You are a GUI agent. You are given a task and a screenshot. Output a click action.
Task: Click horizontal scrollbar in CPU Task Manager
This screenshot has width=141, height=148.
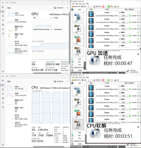click(49, 146)
